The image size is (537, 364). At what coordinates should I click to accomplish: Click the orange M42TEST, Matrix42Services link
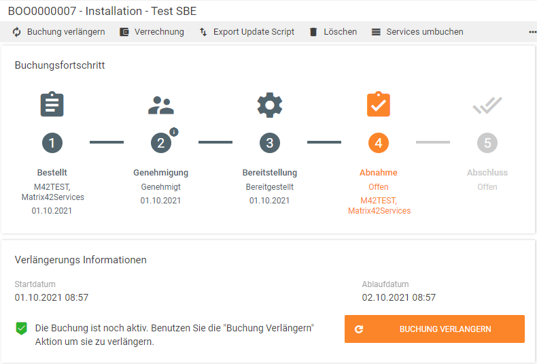coord(379,205)
